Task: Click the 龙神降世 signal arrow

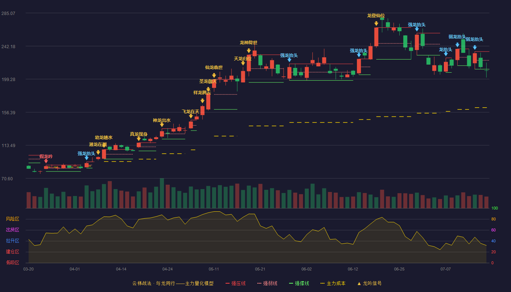Action: click(249, 51)
